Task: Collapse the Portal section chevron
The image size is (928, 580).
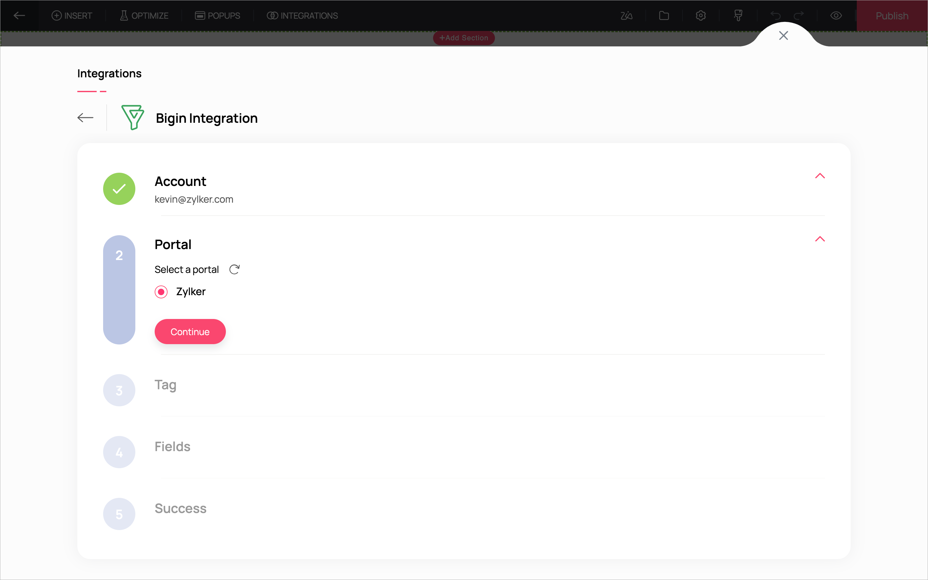Action: pyautogui.click(x=820, y=239)
